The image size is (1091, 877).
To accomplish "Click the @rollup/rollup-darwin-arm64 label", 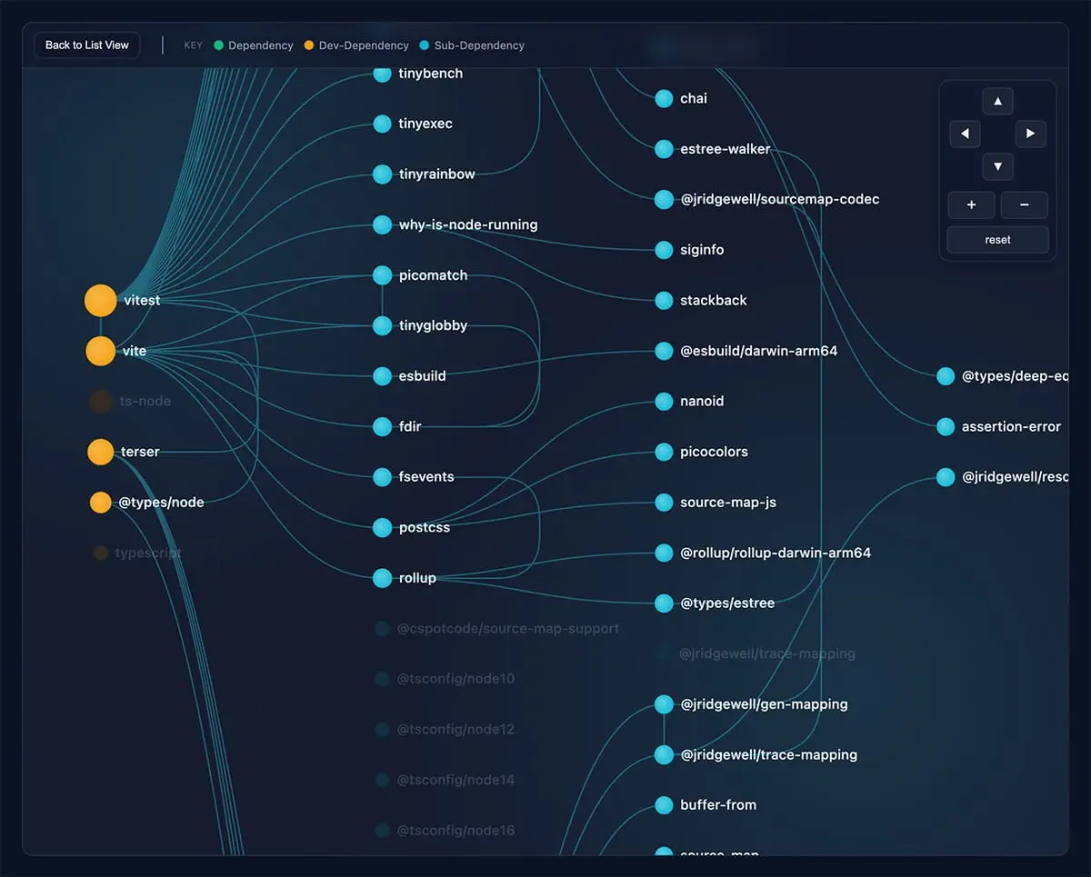I will [x=776, y=553].
